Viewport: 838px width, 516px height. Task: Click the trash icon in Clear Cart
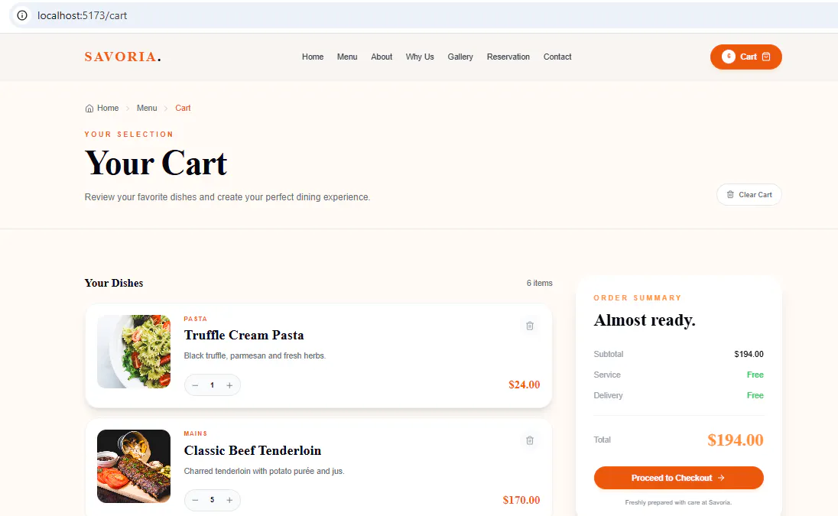(x=730, y=194)
